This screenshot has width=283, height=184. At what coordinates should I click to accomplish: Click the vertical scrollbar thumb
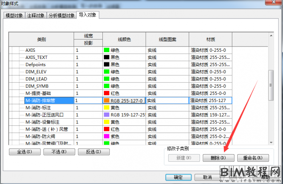pos(271,85)
